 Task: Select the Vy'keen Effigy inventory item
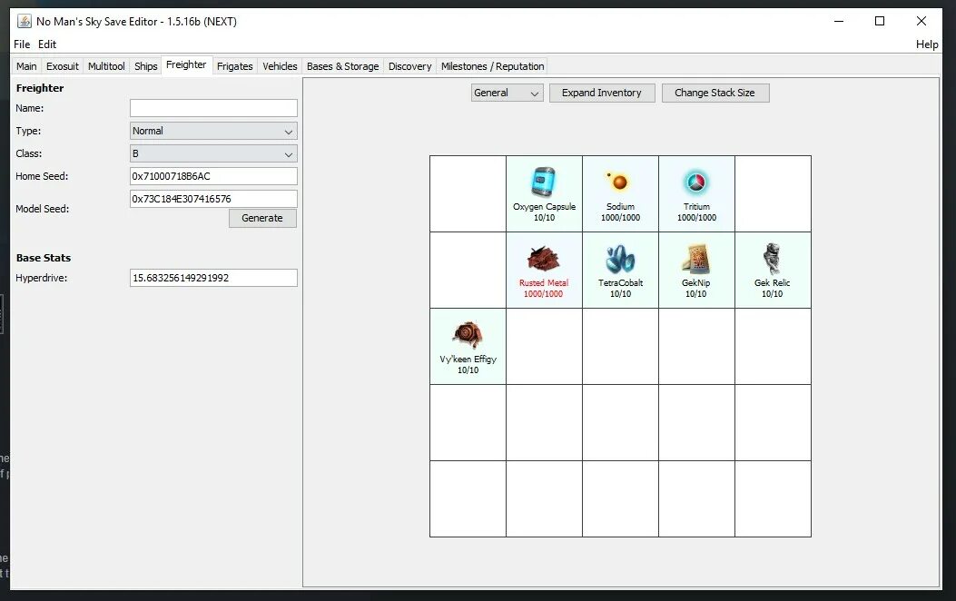point(468,346)
